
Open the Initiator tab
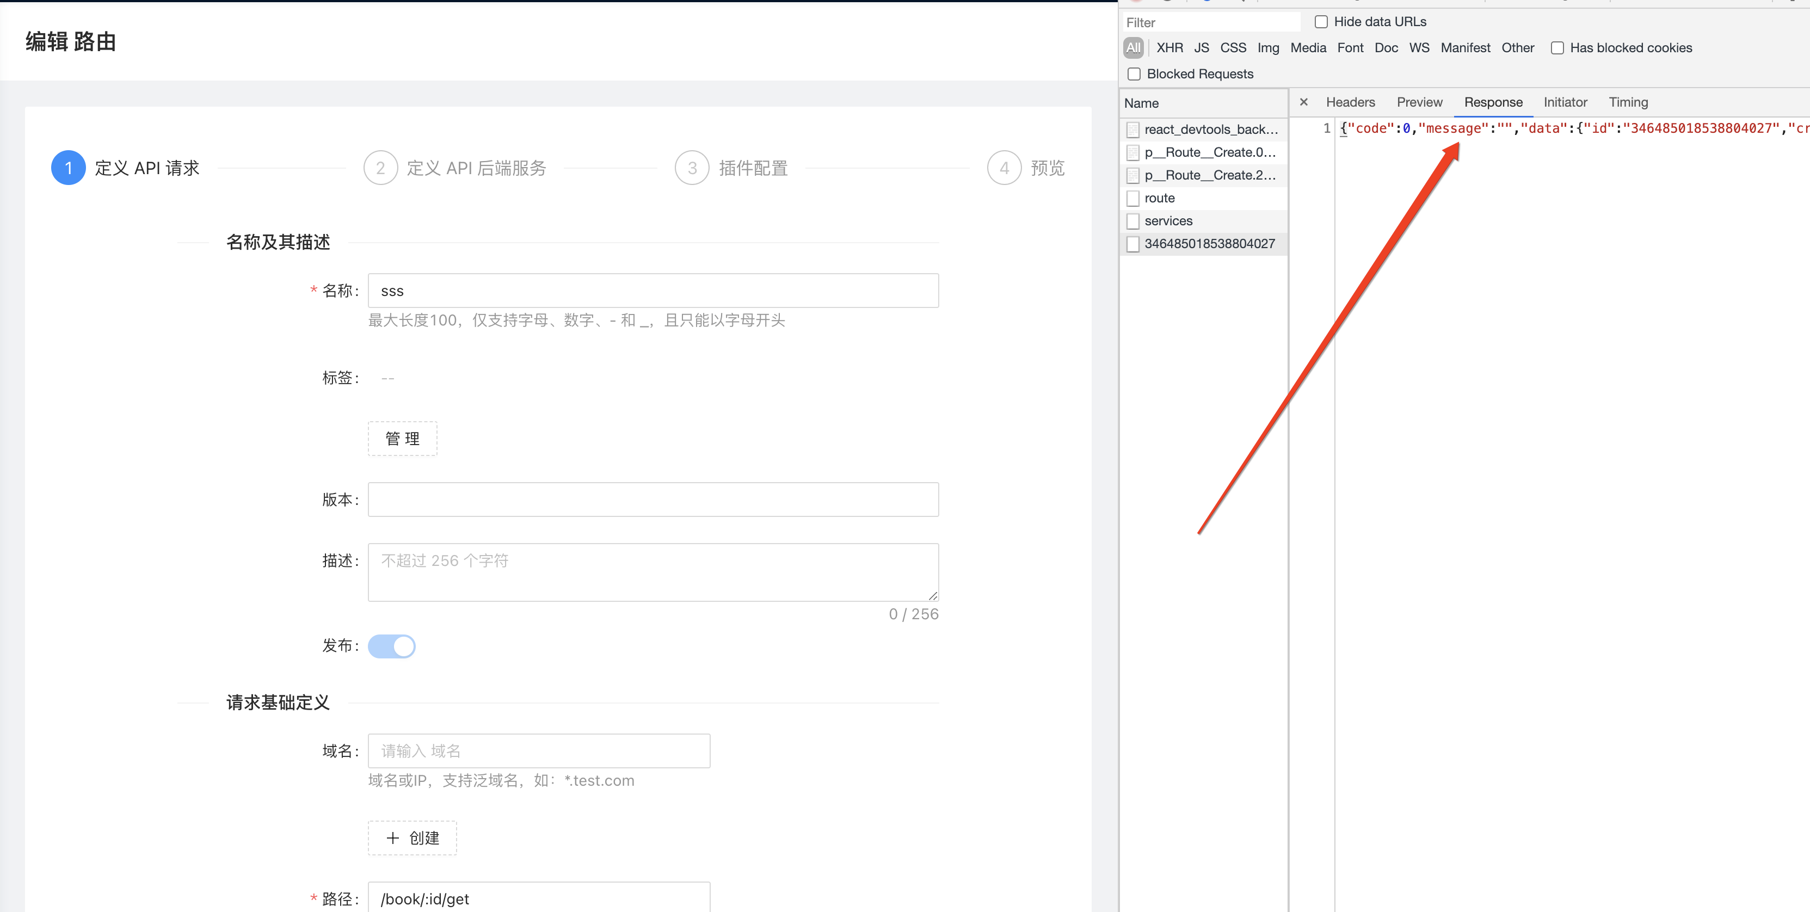click(1565, 102)
